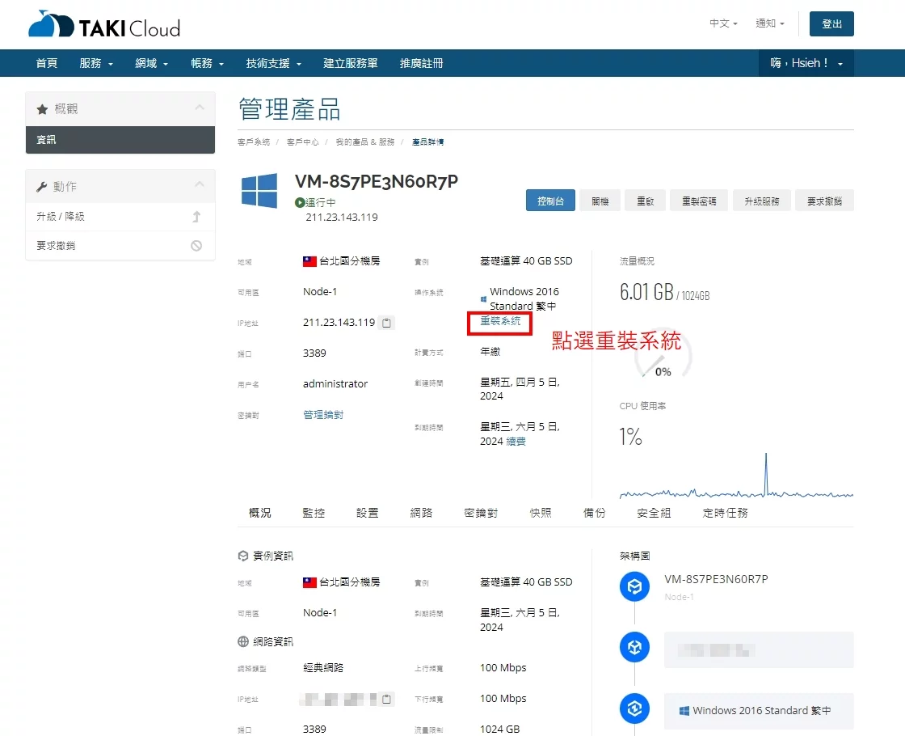This screenshot has width=905, height=736.
Task: Click 客戶系統 breadcrumb link
Action: click(254, 142)
